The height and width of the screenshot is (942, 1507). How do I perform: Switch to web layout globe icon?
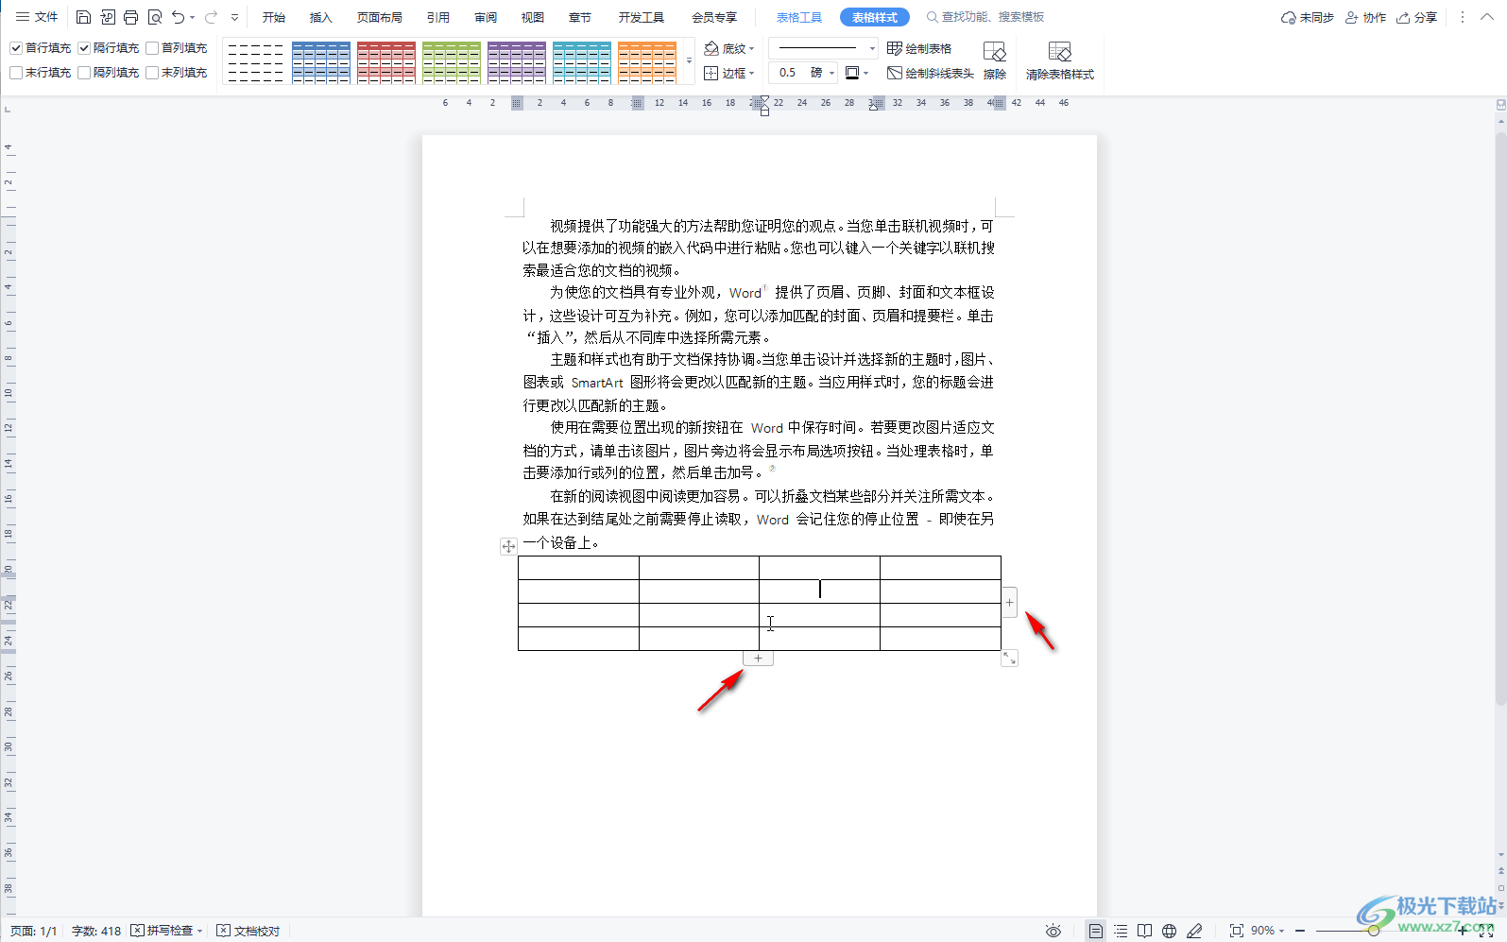(1169, 931)
